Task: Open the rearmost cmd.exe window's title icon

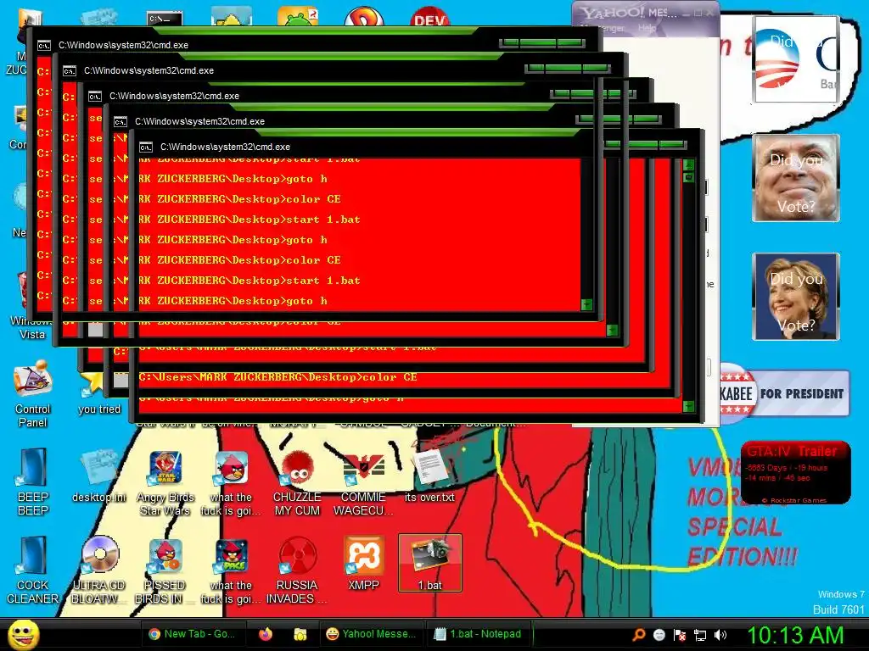Action: [x=44, y=46]
